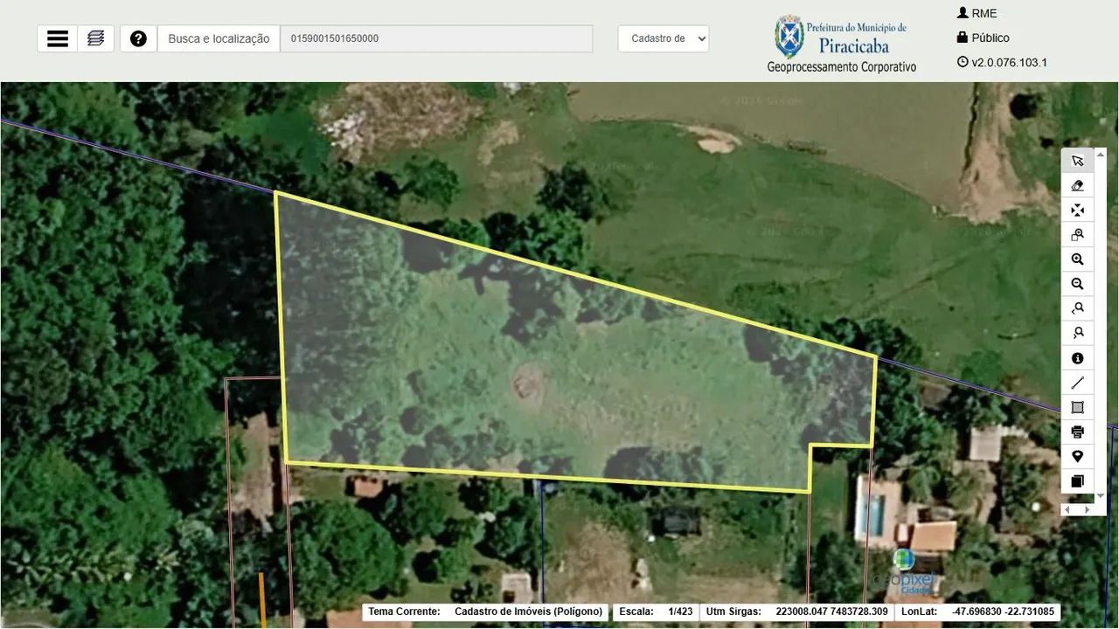
Task: Select the information identify tool
Action: (x=1077, y=358)
